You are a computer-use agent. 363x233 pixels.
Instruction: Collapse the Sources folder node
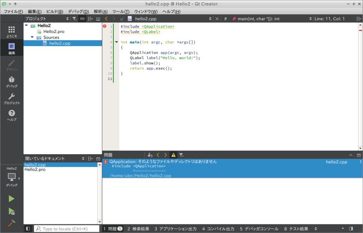pyautogui.click(x=32, y=37)
